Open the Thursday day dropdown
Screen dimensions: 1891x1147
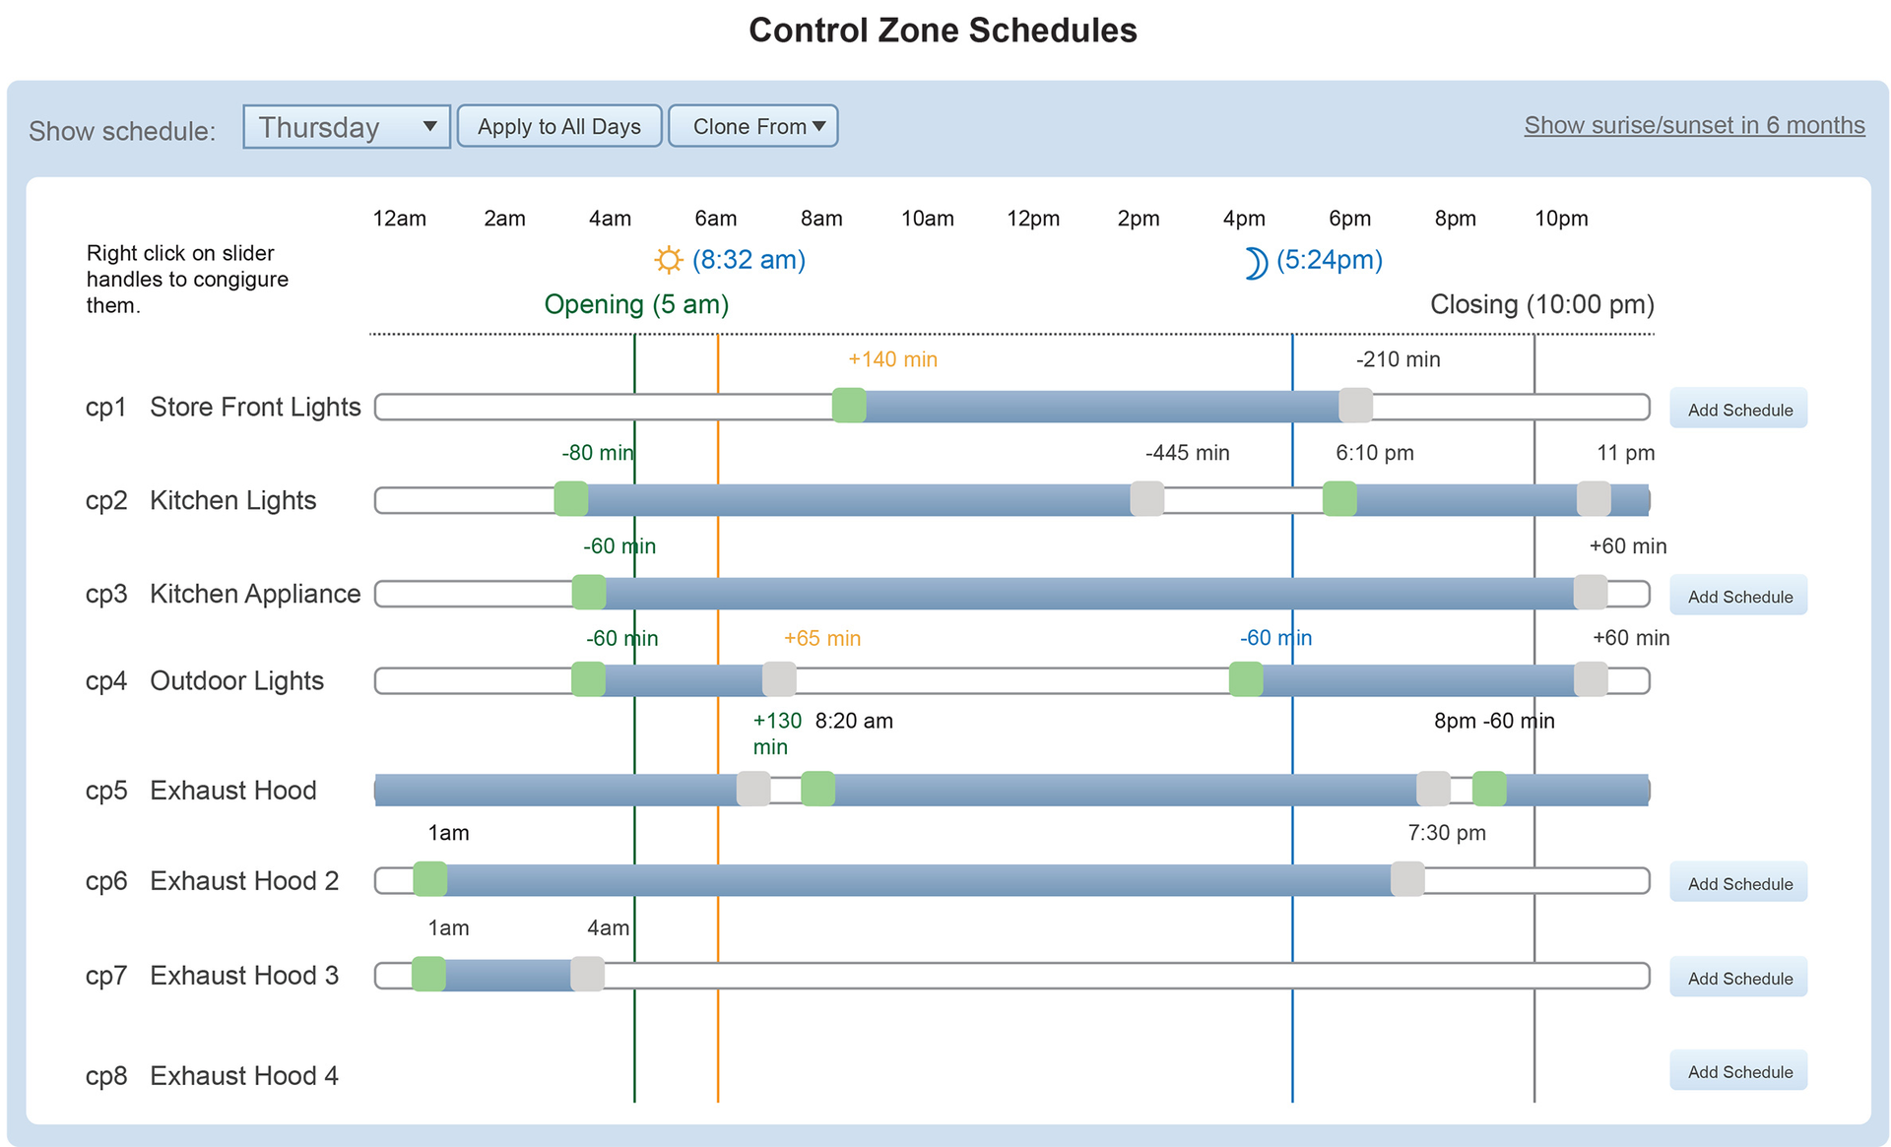[347, 127]
